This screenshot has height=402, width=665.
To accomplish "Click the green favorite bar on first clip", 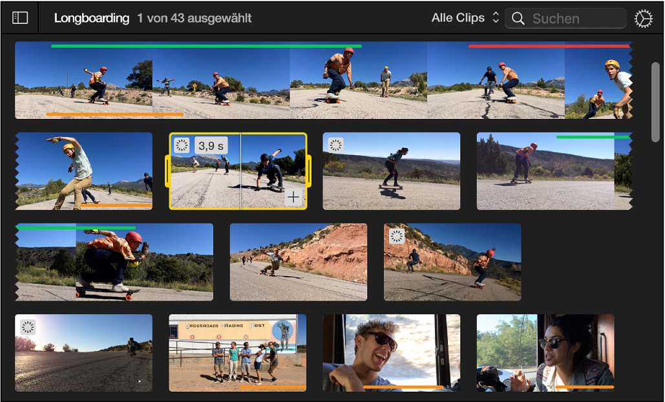I will point(207,46).
